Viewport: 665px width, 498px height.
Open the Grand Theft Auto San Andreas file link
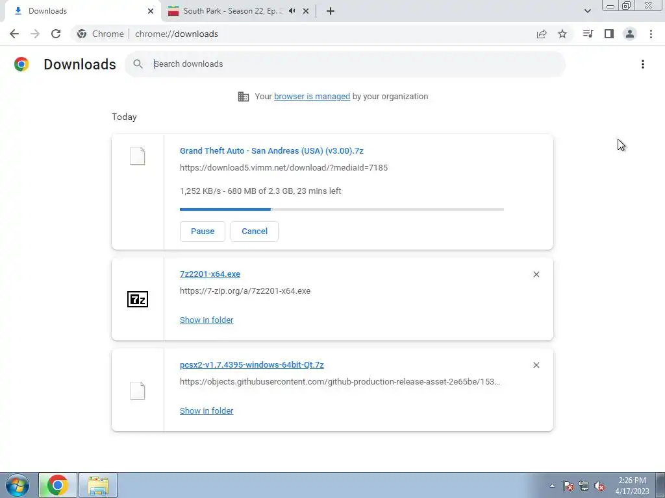(x=271, y=150)
